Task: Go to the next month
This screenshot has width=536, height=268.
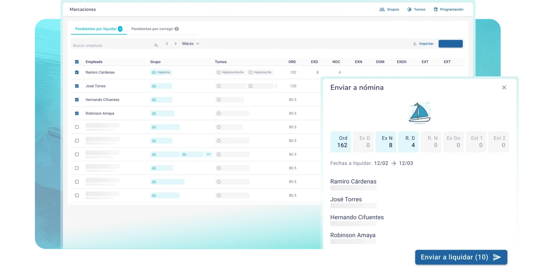Action: tap(176, 44)
